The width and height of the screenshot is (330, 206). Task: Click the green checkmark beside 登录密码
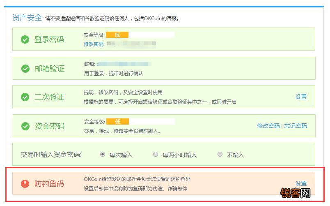click(x=25, y=39)
